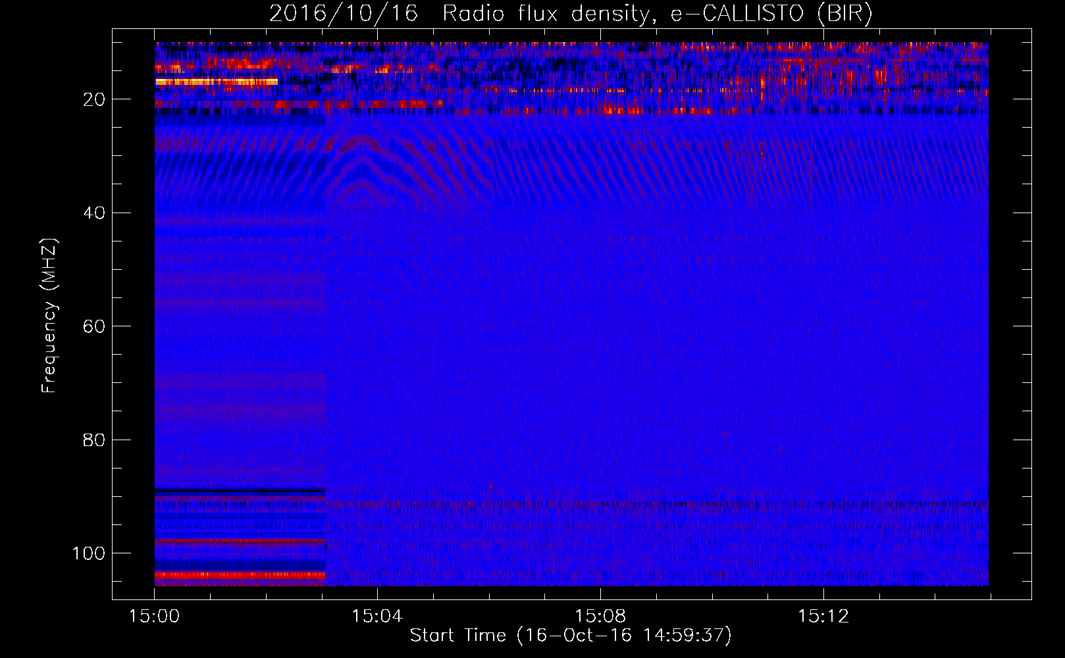Click the '15:12' time tick label
Image resolution: width=1065 pixels, height=658 pixels.
(823, 617)
